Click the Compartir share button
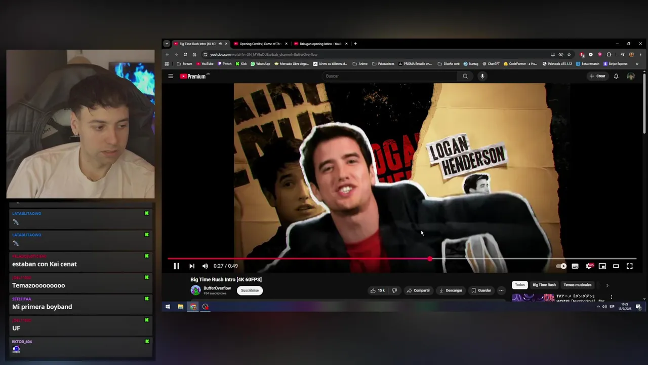The height and width of the screenshot is (365, 648). point(418,290)
